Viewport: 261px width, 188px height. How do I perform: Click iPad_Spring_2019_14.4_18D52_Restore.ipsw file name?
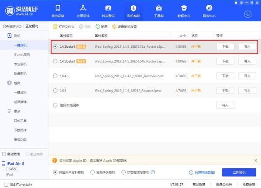click(128, 91)
